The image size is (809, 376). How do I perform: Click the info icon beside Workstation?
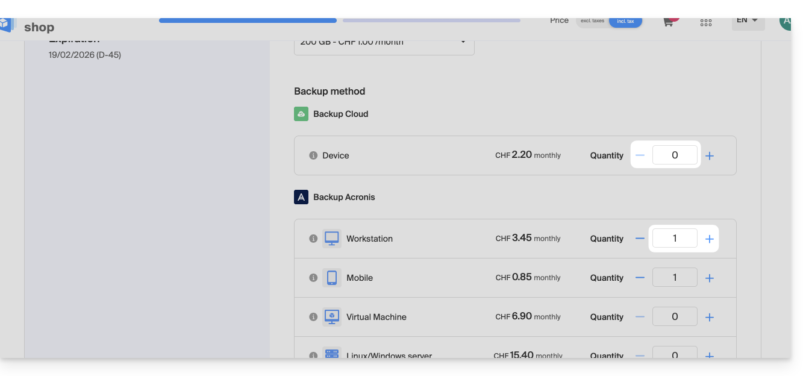(x=313, y=239)
